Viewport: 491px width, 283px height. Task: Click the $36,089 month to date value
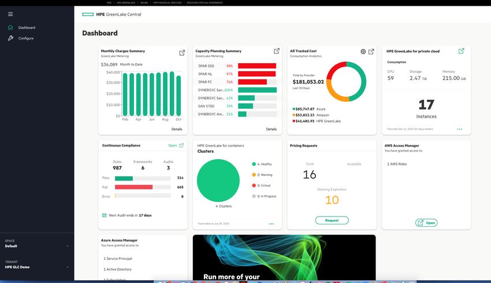point(109,64)
